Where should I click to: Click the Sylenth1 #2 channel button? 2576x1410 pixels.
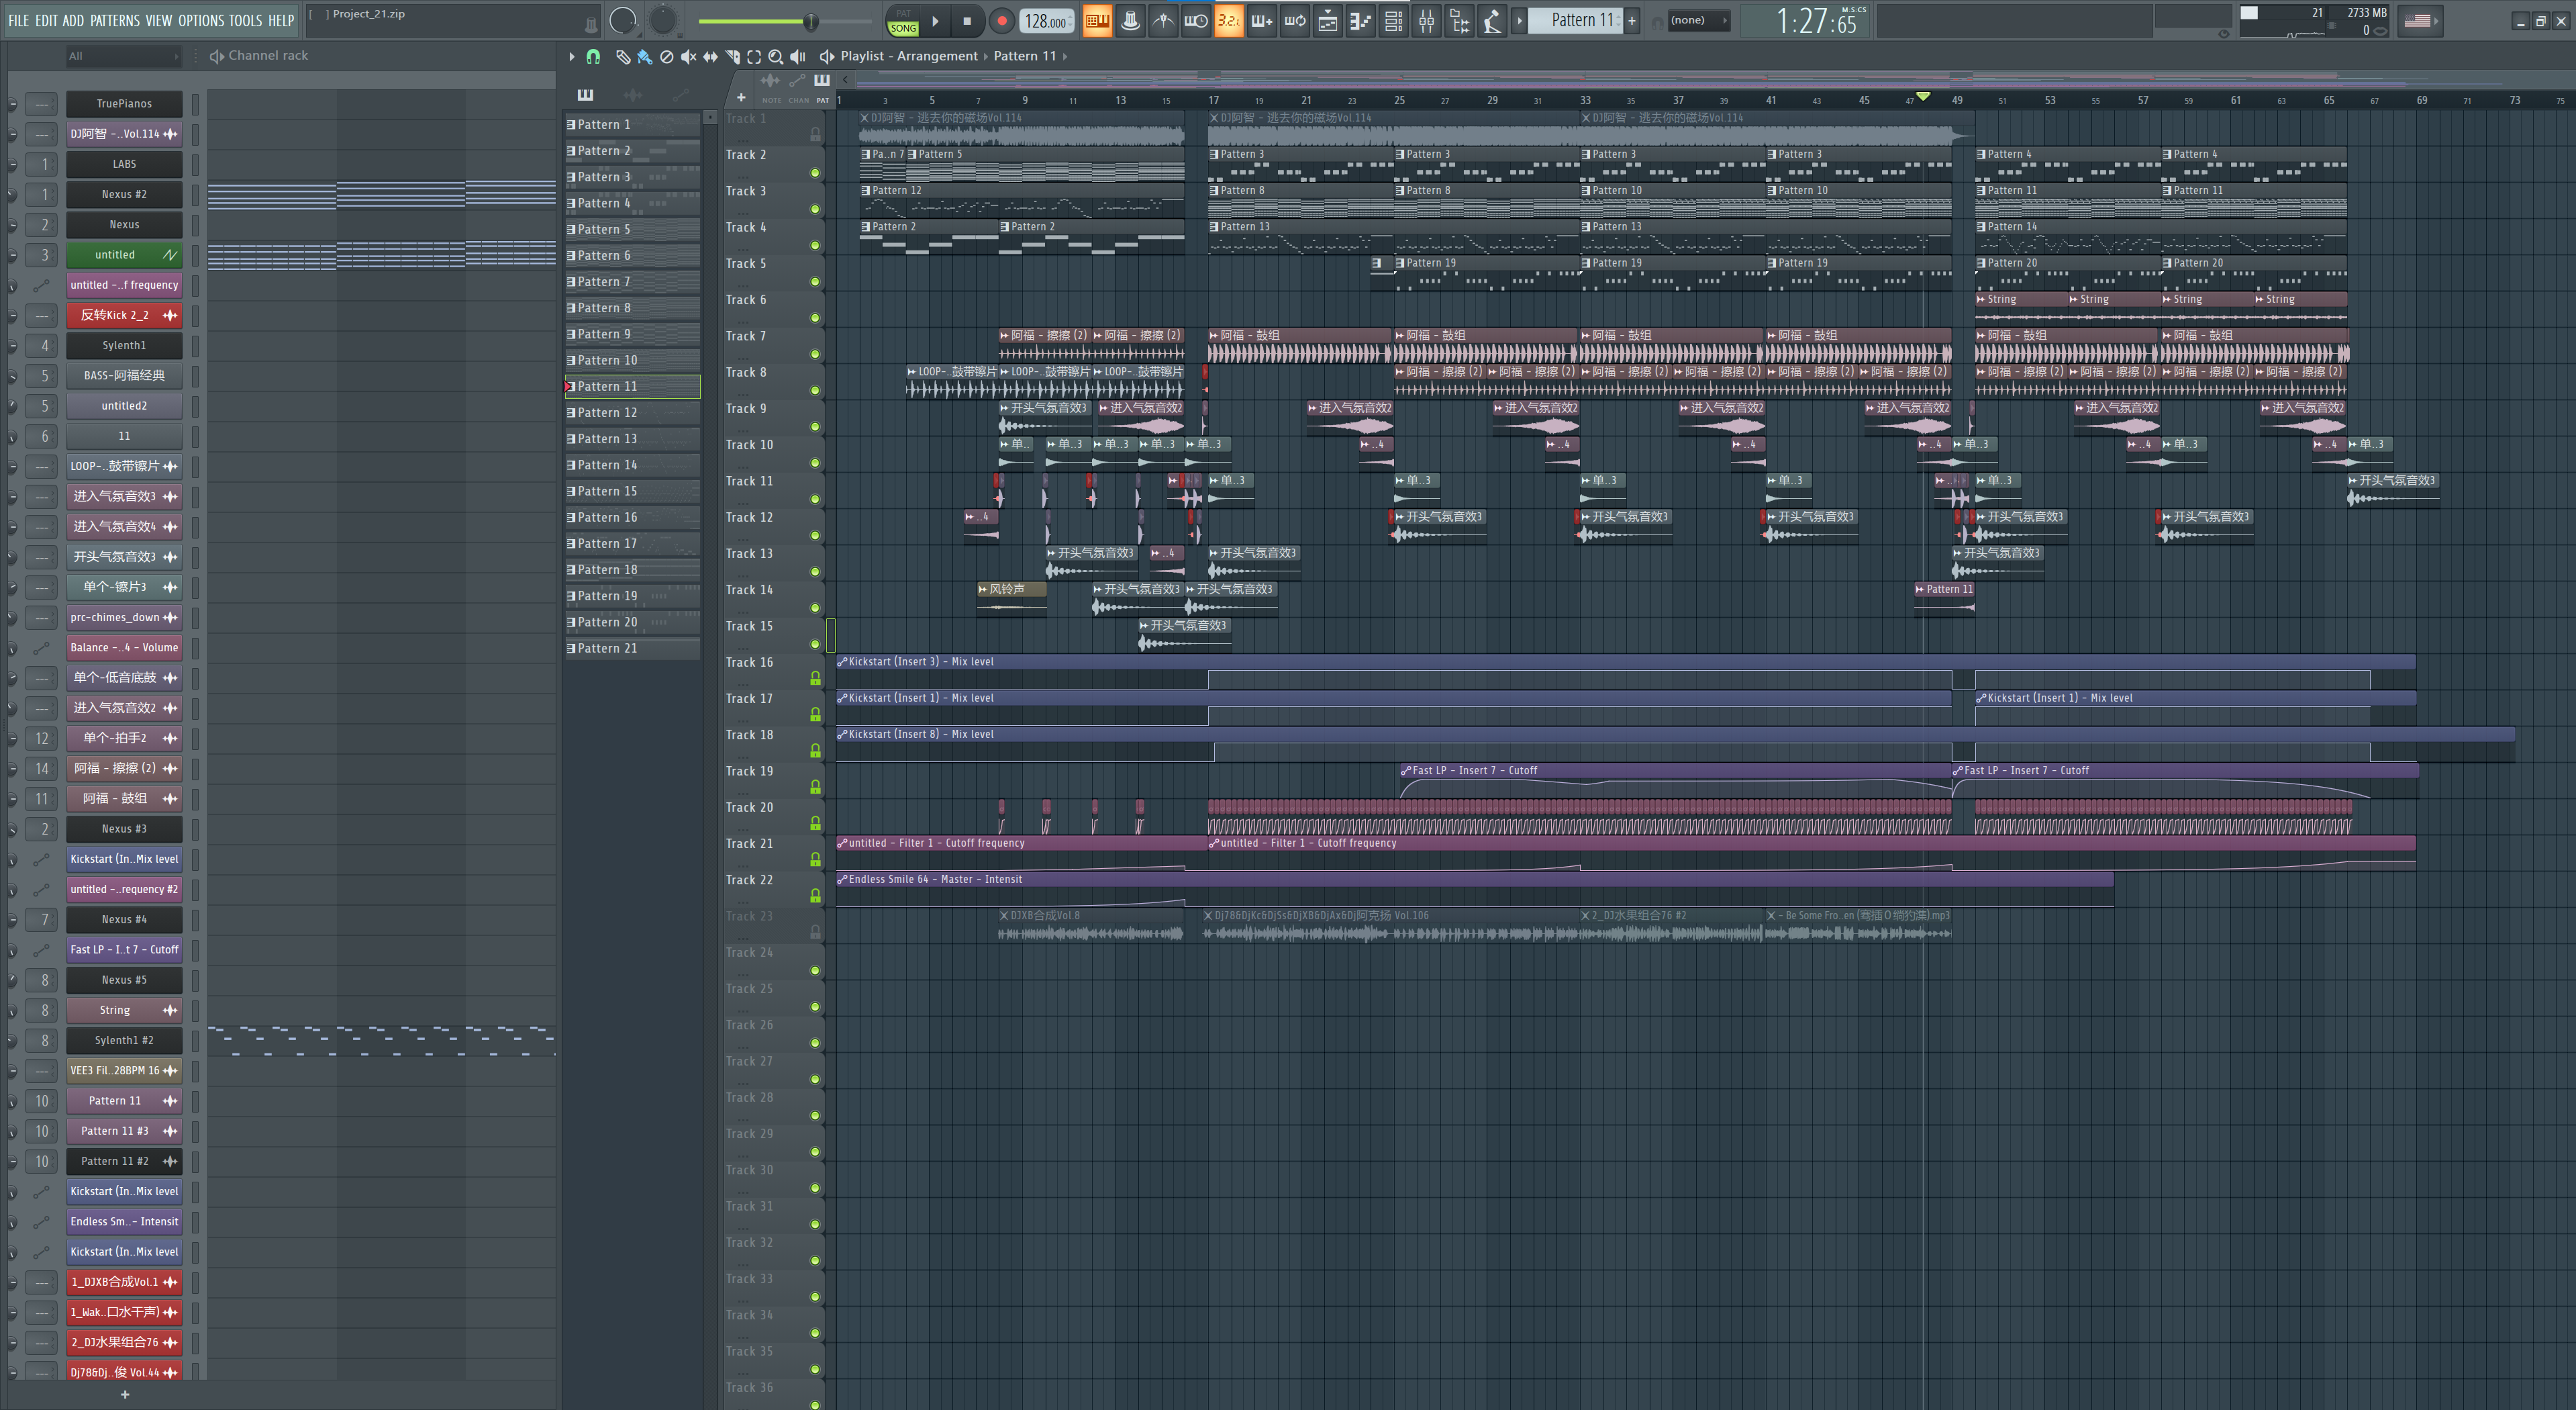point(124,1041)
